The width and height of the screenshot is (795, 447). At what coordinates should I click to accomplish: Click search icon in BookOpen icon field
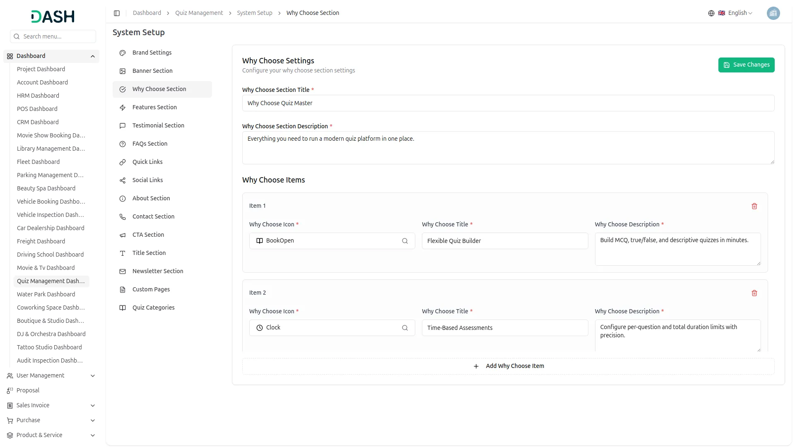[x=405, y=241]
